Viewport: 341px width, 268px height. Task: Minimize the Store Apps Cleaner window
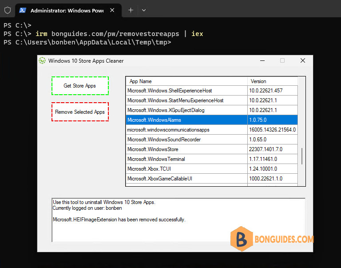[x=262, y=61]
